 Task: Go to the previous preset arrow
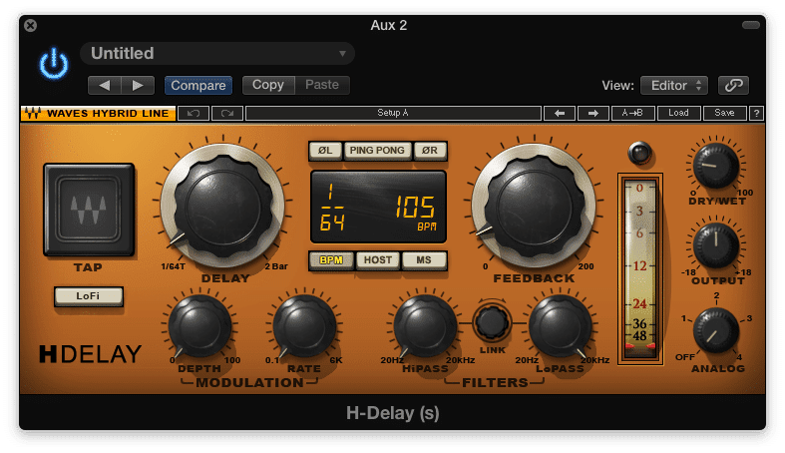pos(104,85)
